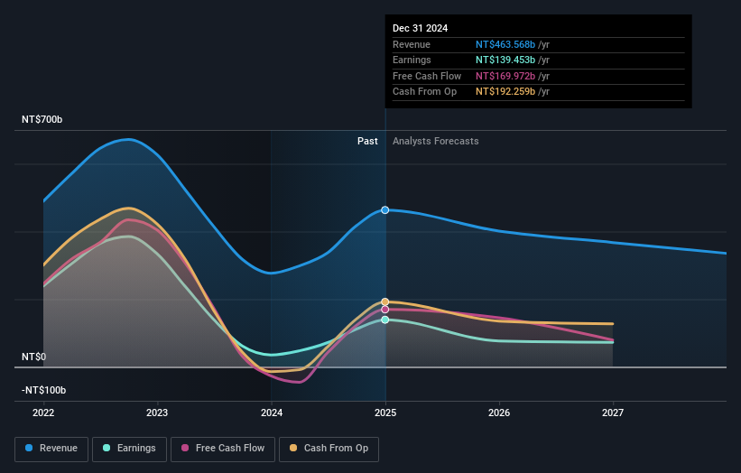
Task: Click the teal Earnings data point marker
Action: click(385, 320)
